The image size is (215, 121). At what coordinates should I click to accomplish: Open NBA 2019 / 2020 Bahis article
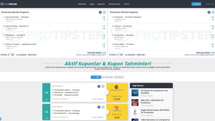[x=152, y=101]
